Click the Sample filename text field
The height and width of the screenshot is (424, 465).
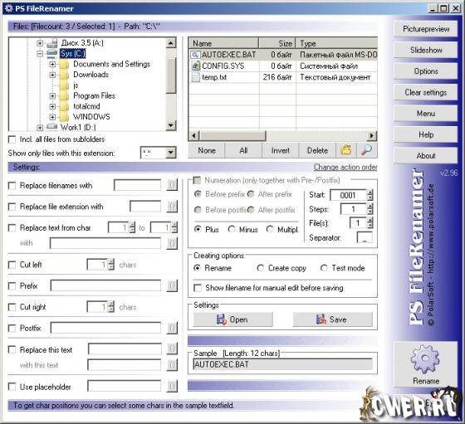(x=282, y=364)
